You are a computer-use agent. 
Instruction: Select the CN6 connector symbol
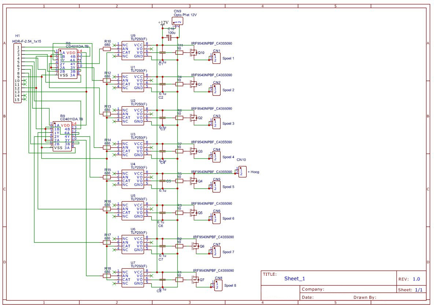click(x=216, y=218)
